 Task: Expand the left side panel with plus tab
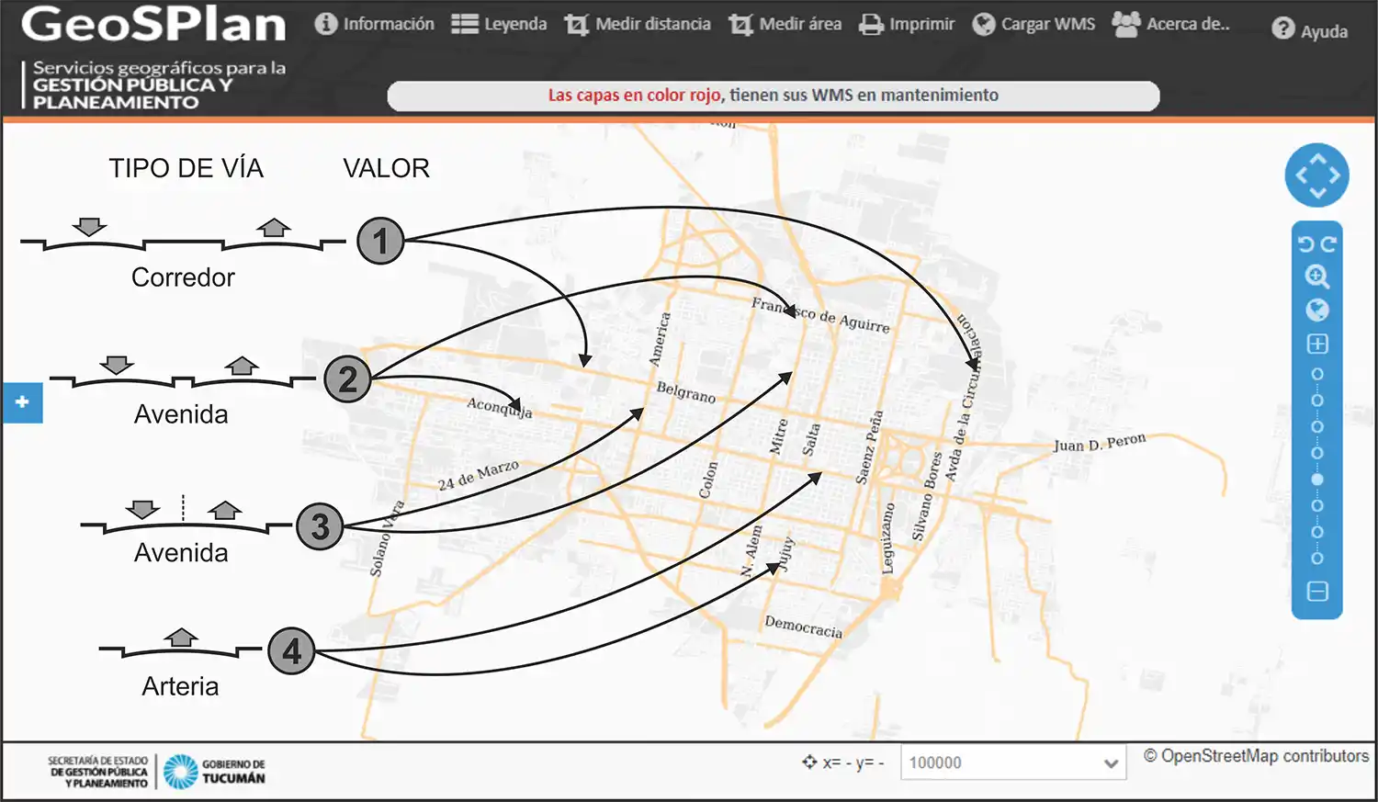click(x=22, y=402)
